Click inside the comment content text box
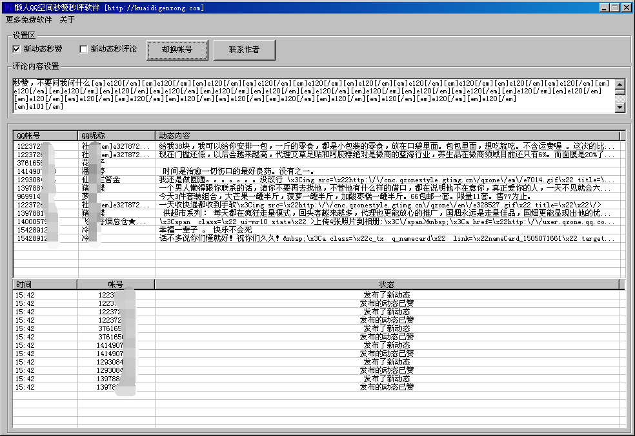This screenshot has height=436, width=635. (310, 95)
